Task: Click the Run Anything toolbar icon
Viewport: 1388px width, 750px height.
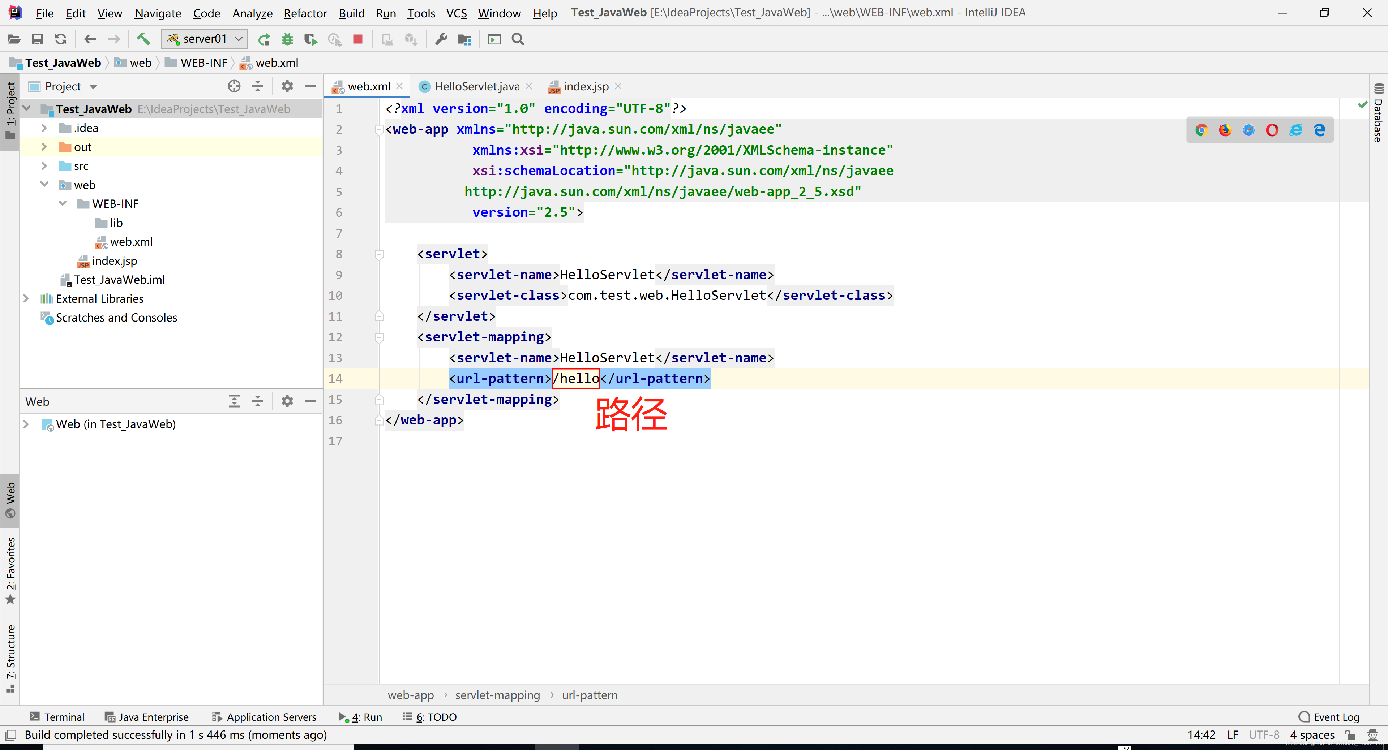Action: tap(494, 39)
